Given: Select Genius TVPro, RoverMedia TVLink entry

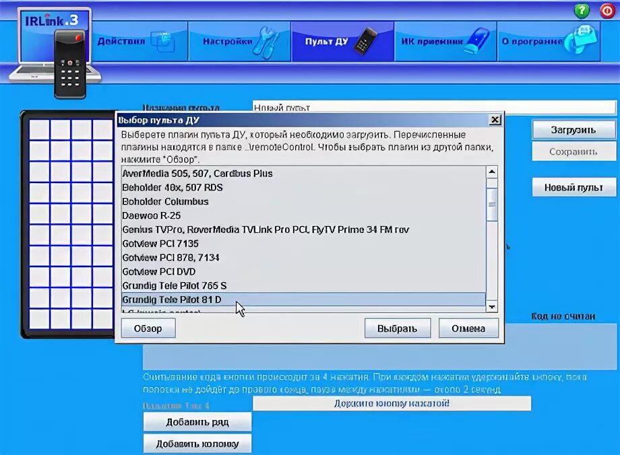Looking at the screenshot, I should pyautogui.click(x=303, y=230).
